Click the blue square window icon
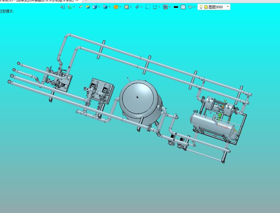Viewport: 280px width, 213px height. pyautogui.click(x=148, y=7)
